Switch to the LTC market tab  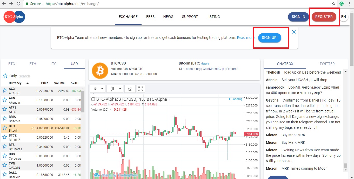point(54,64)
